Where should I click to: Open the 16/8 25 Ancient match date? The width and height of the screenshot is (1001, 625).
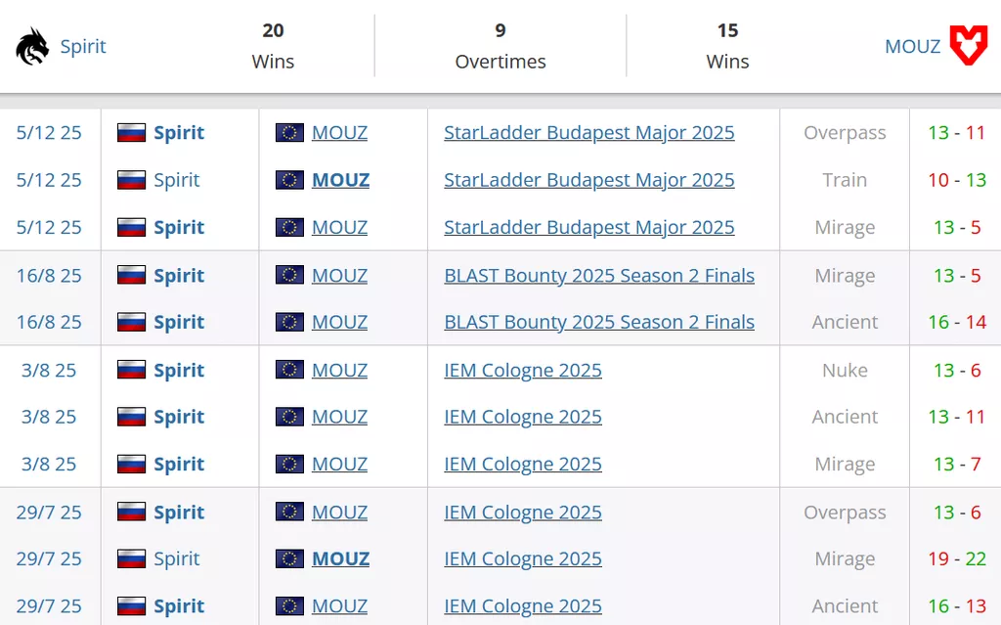(49, 322)
